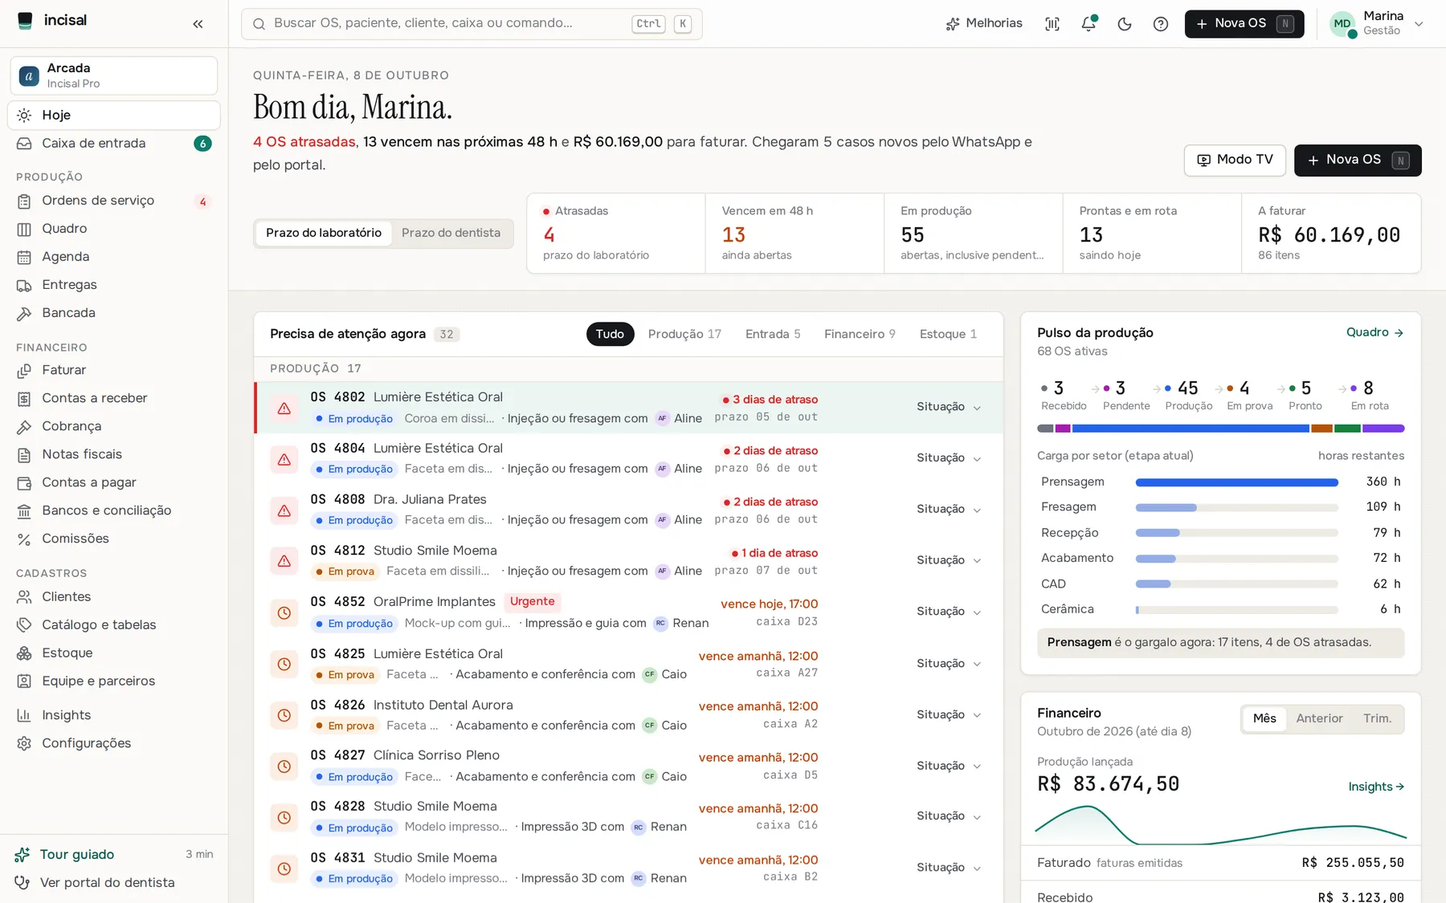Viewport: 1446px width, 903px height.
Task: Select Anterior period in Financeiro
Action: coord(1319,718)
